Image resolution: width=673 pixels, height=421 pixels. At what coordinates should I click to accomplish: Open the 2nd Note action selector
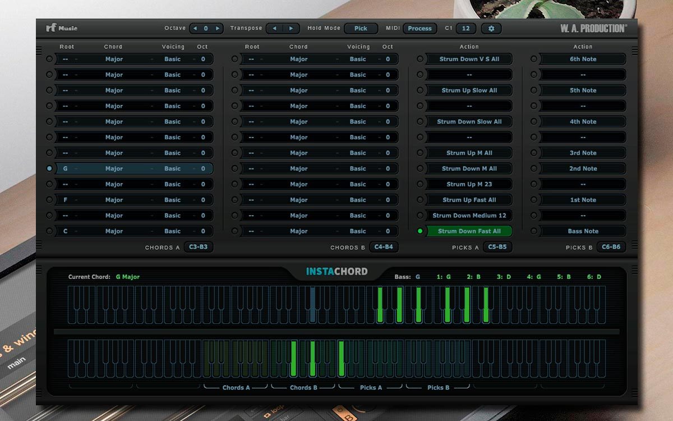(x=583, y=168)
